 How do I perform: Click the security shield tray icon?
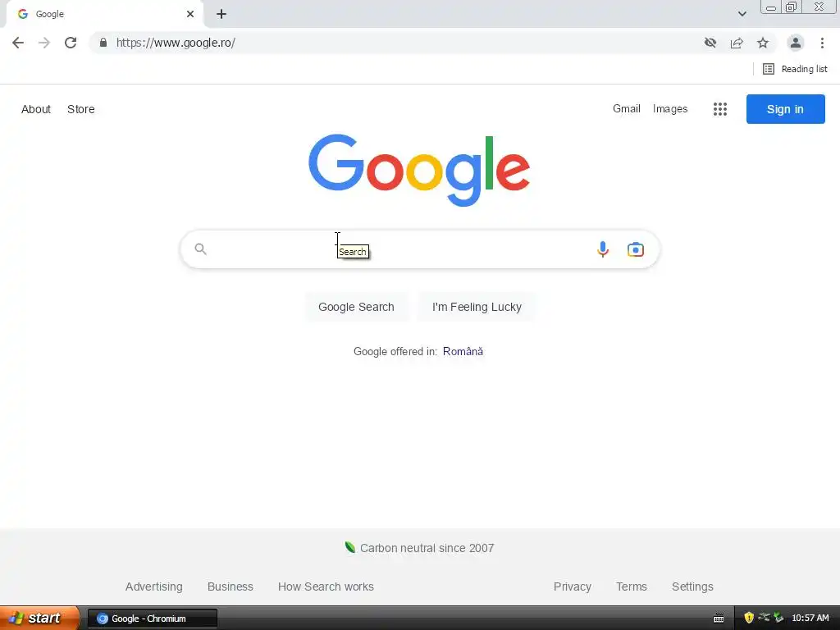click(x=748, y=619)
